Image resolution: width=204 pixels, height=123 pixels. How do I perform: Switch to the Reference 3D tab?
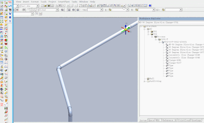(x=170, y=120)
